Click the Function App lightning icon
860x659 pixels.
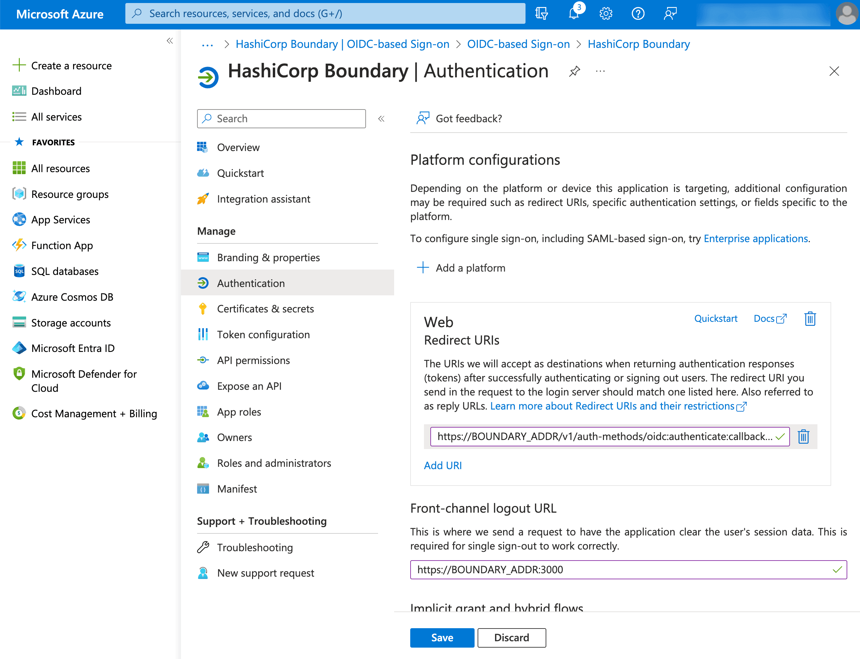(x=19, y=245)
